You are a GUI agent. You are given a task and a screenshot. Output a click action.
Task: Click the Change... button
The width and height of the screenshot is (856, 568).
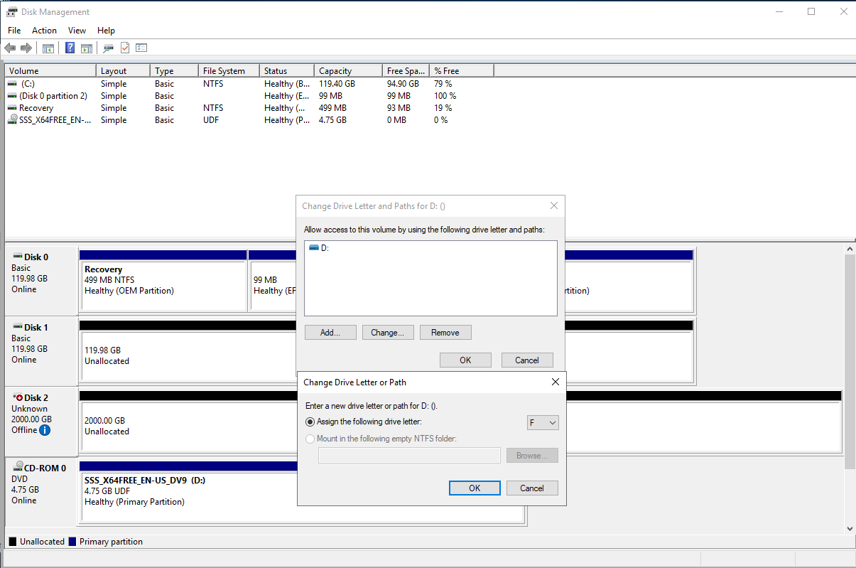tap(388, 332)
